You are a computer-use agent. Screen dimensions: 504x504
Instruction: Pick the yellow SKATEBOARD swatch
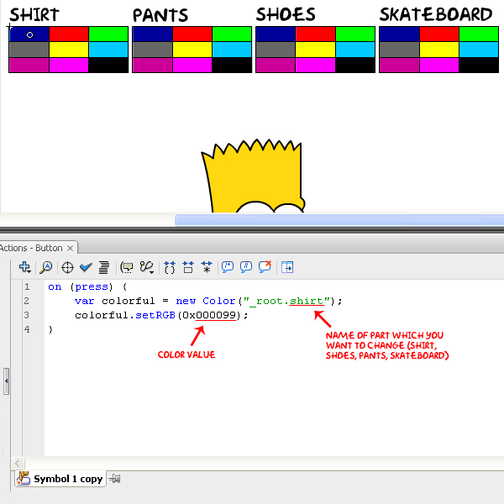click(439, 50)
